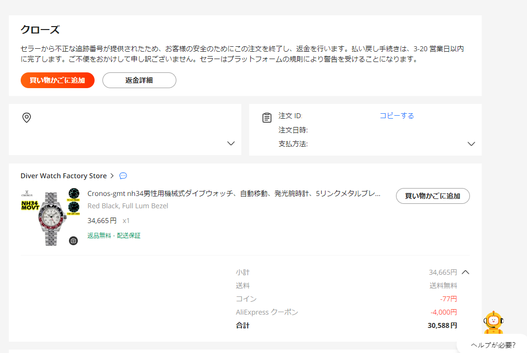Screen dimensions: 527x353
Task: Expand the shipping address panel chevron
Action: pos(231,143)
